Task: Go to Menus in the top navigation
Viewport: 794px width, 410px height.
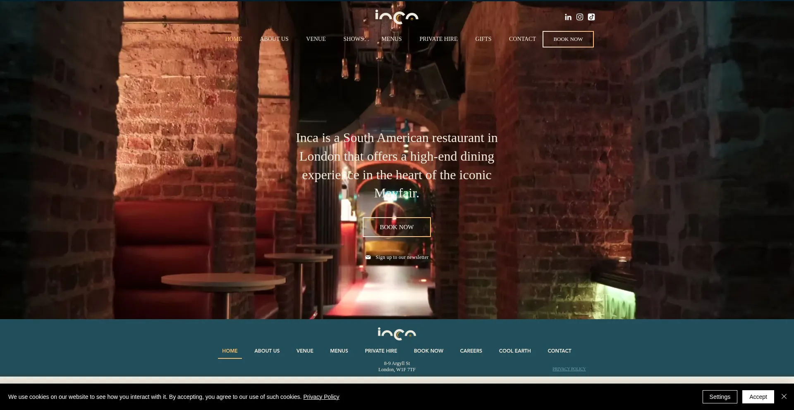Action: [391, 39]
